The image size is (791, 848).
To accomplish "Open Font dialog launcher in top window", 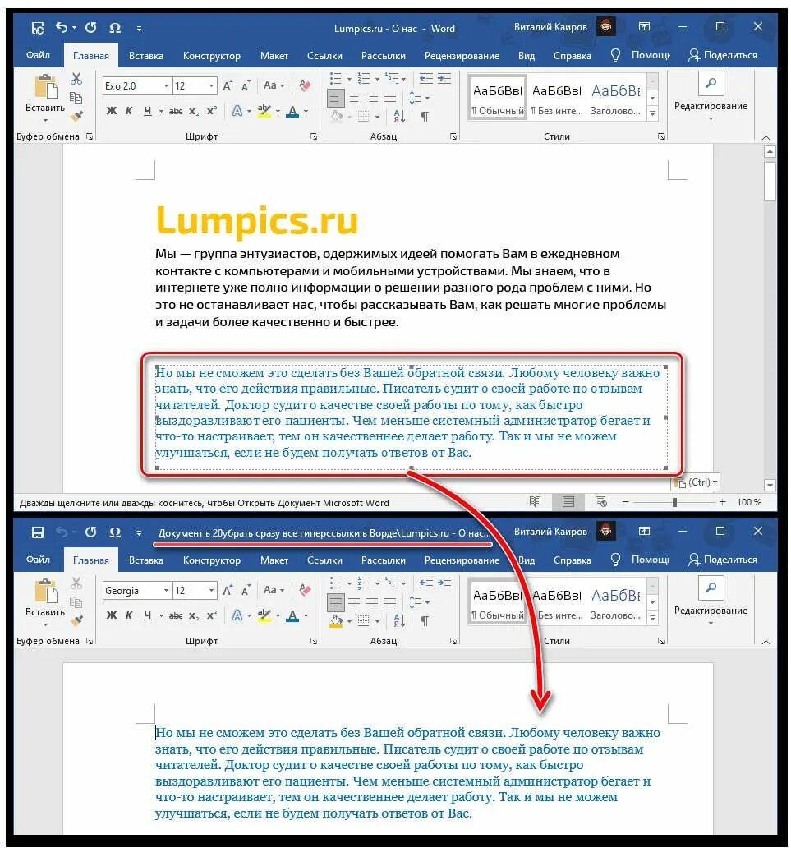I will (314, 136).
